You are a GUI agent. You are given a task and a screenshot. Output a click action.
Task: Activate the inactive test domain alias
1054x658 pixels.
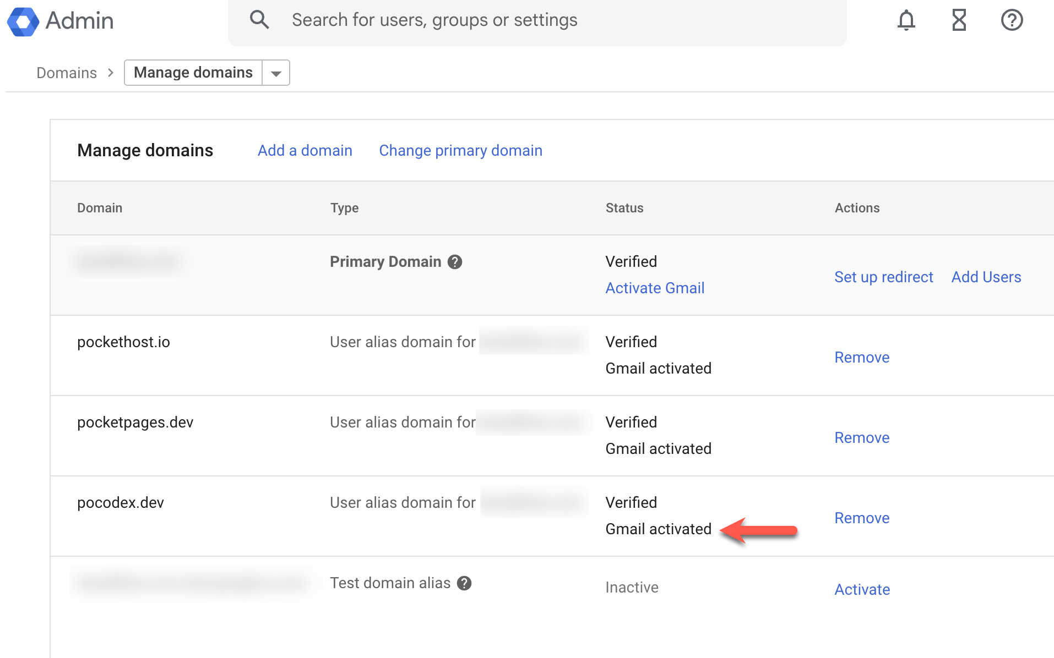pos(862,590)
